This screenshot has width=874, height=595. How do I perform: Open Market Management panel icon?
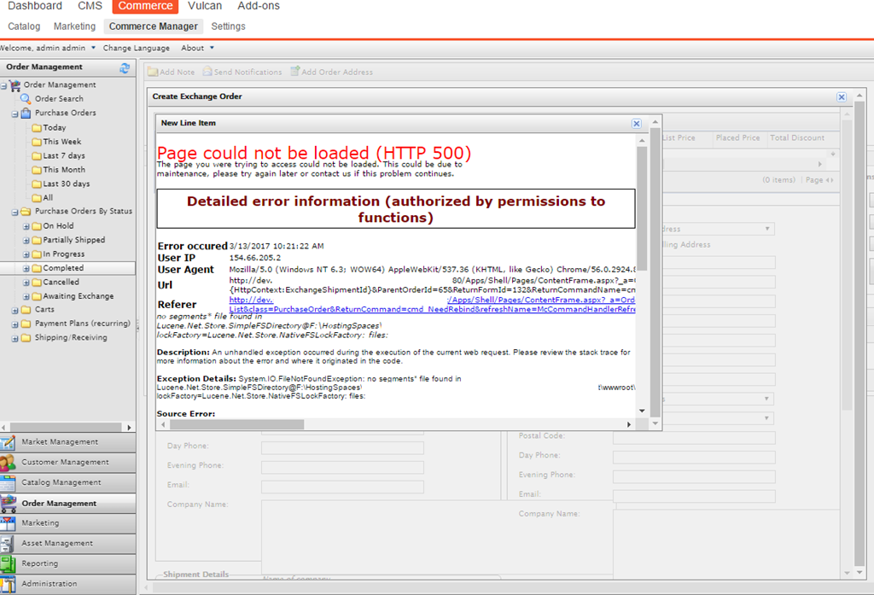click(x=8, y=442)
